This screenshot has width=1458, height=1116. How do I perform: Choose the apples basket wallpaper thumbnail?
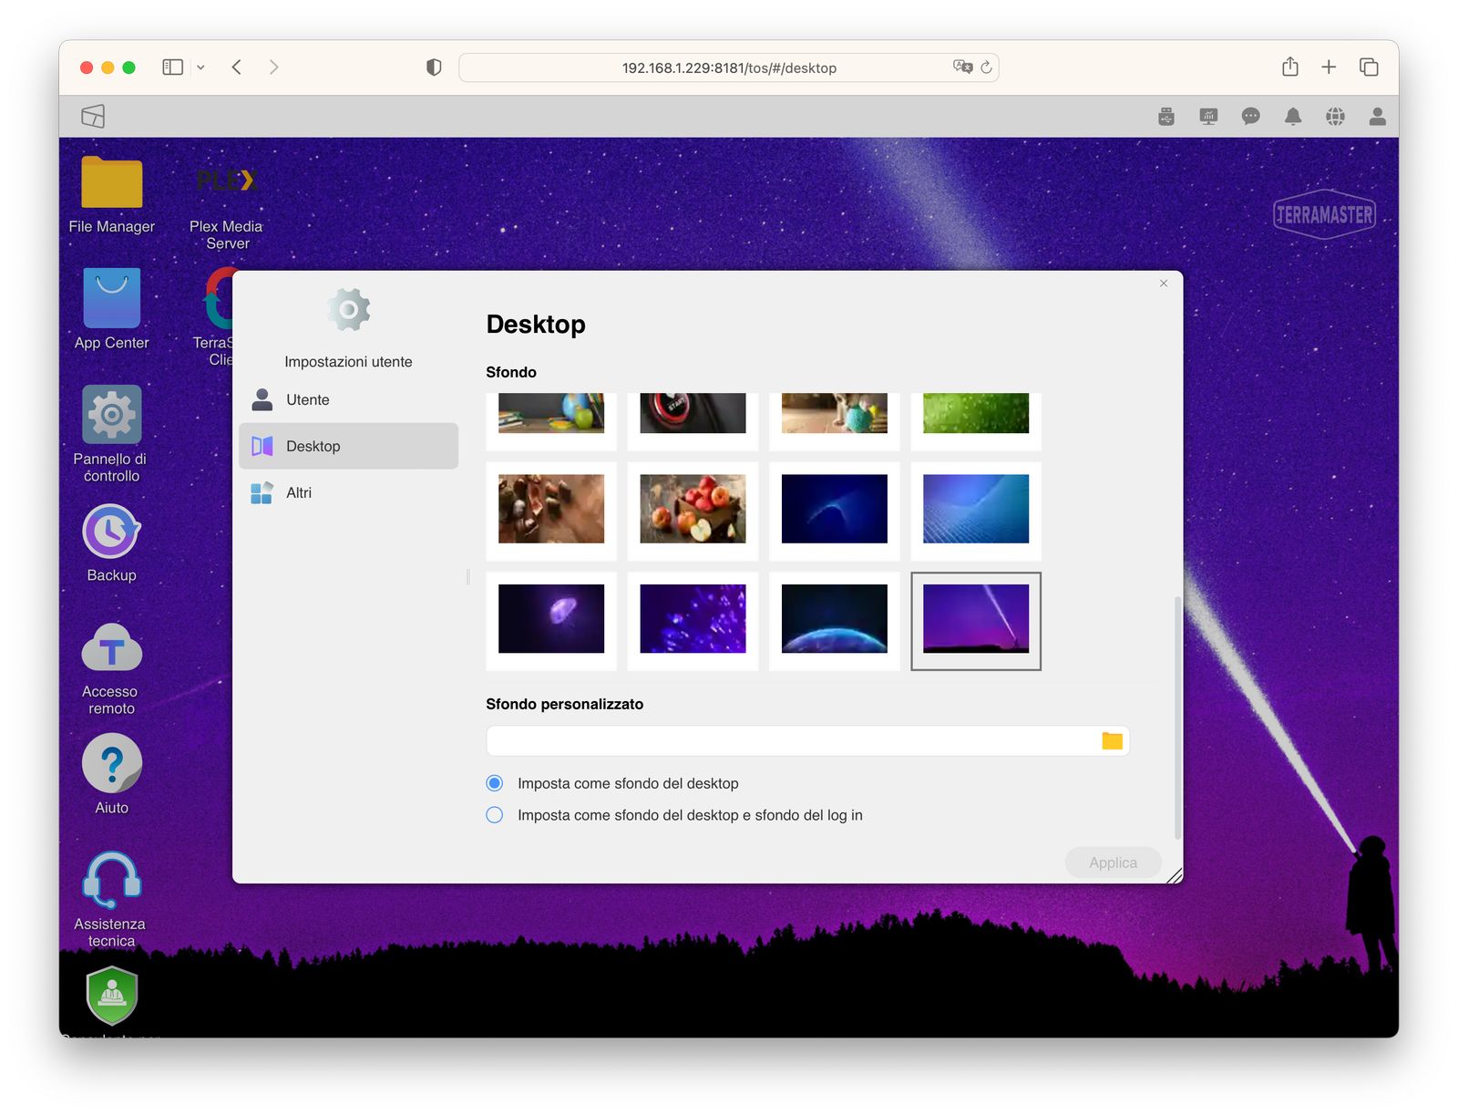(693, 510)
